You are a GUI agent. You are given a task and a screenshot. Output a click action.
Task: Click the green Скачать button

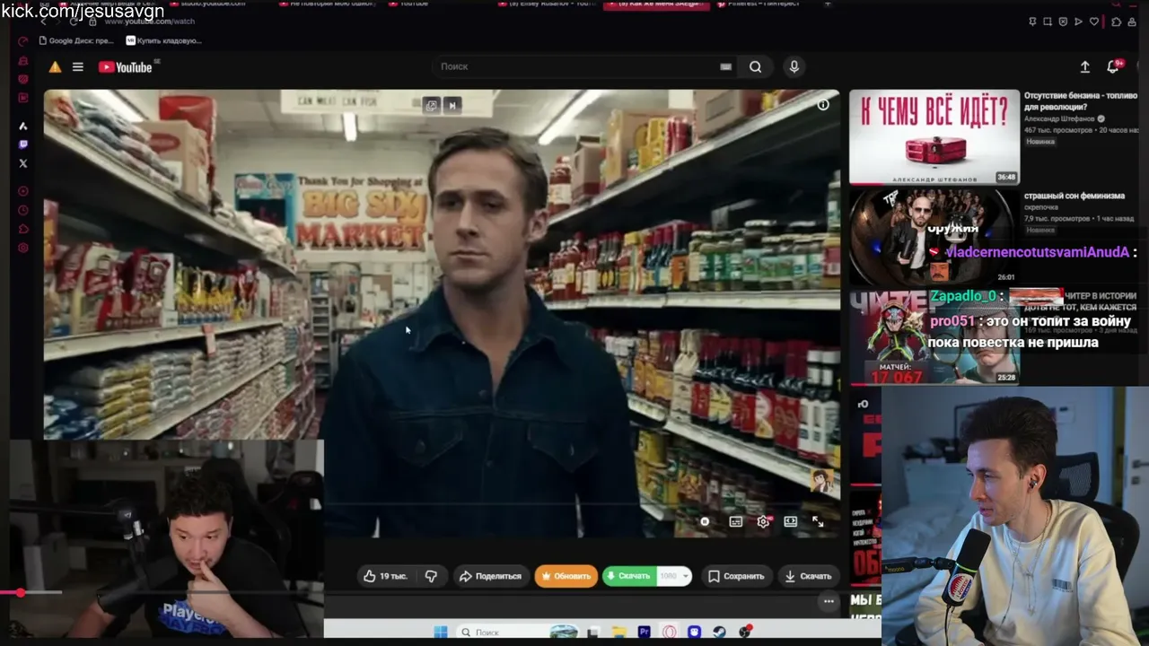[x=628, y=576]
